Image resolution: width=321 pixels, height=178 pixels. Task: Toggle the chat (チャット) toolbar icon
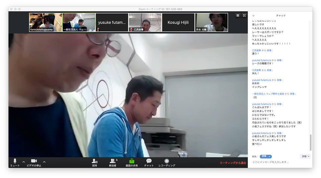click(x=149, y=163)
